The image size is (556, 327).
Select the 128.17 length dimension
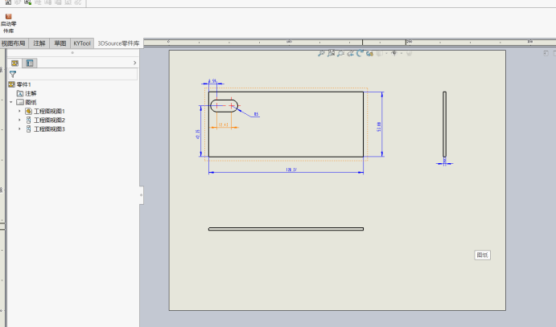click(x=291, y=170)
